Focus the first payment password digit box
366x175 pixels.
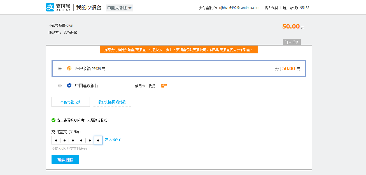56,140
